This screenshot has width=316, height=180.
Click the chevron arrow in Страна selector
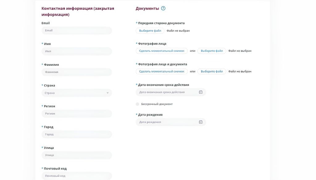pos(107,93)
